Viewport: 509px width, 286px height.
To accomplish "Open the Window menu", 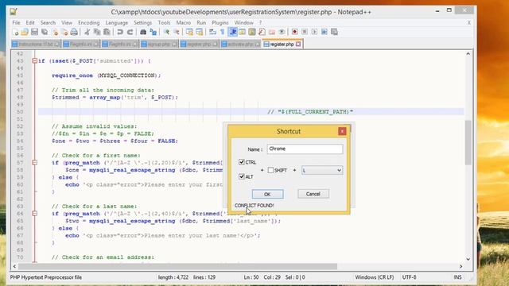I will 244,23.
